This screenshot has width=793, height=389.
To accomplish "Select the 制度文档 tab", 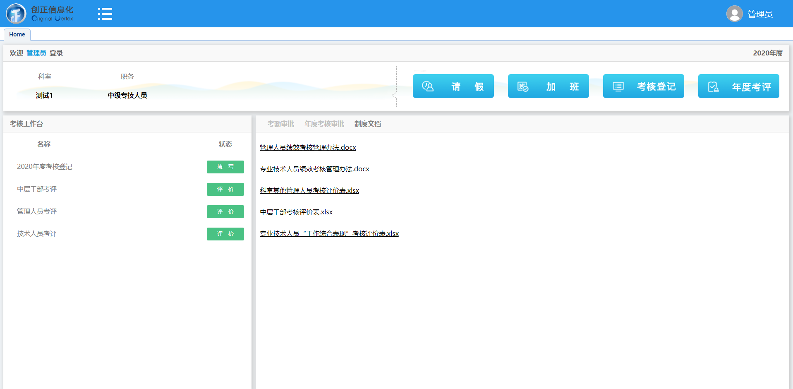I will click(367, 124).
